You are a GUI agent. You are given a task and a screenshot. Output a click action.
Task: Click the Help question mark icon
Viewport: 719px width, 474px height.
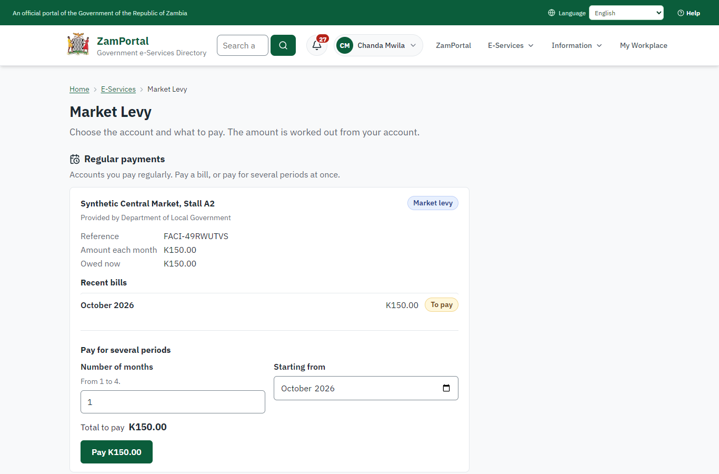[x=681, y=13]
